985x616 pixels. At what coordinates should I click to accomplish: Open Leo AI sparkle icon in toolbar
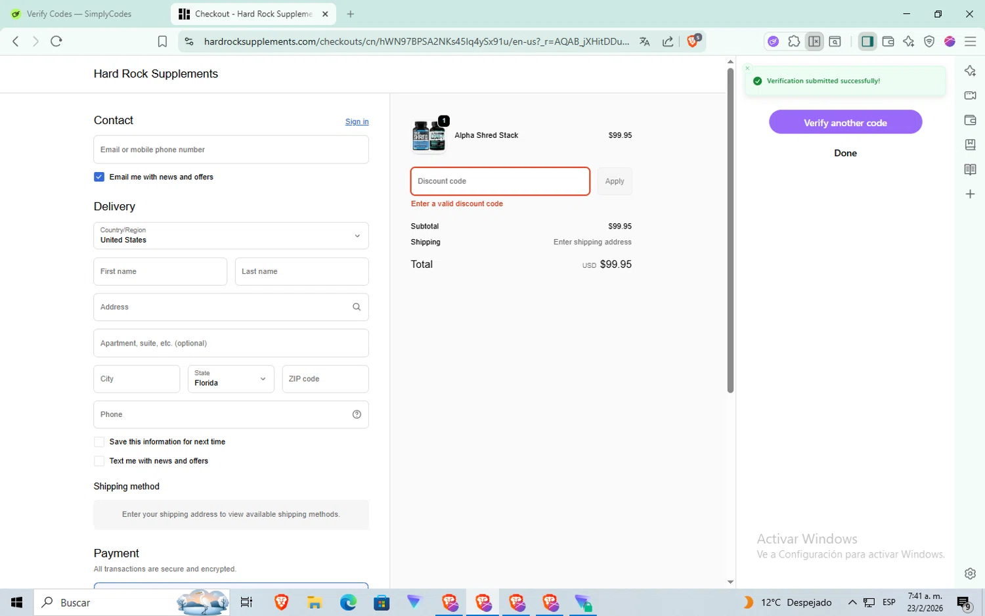[x=909, y=41]
